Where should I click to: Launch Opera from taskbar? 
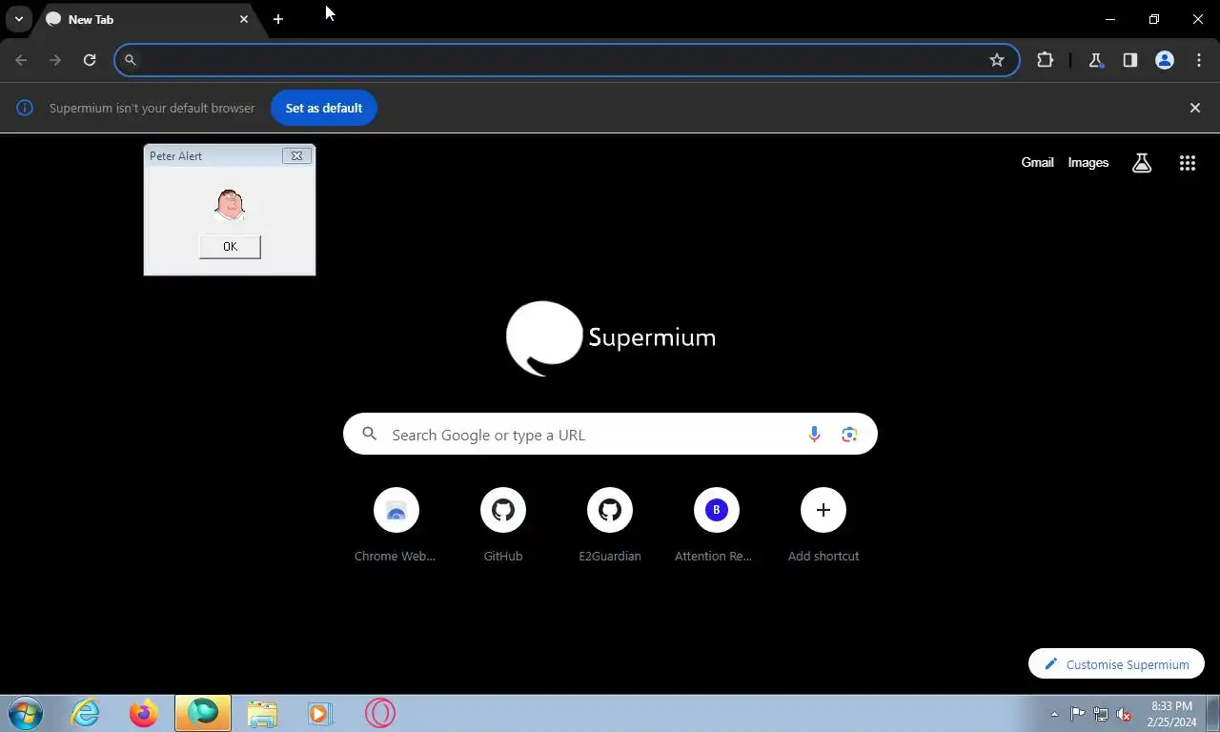point(379,713)
